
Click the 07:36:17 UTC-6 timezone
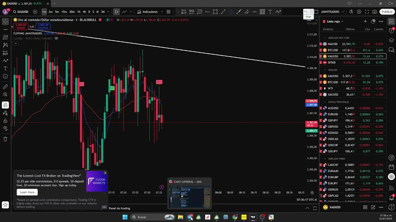307,200
